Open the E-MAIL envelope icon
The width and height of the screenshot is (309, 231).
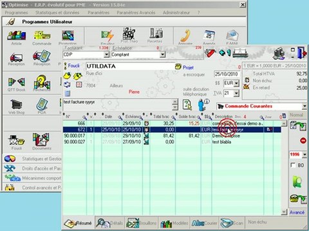pyautogui.click(x=232, y=36)
